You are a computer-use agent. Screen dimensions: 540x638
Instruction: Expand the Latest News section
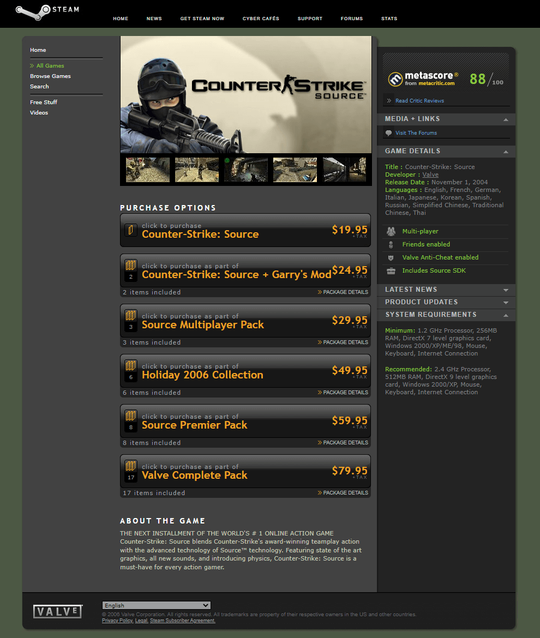pyautogui.click(x=506, y=290)
